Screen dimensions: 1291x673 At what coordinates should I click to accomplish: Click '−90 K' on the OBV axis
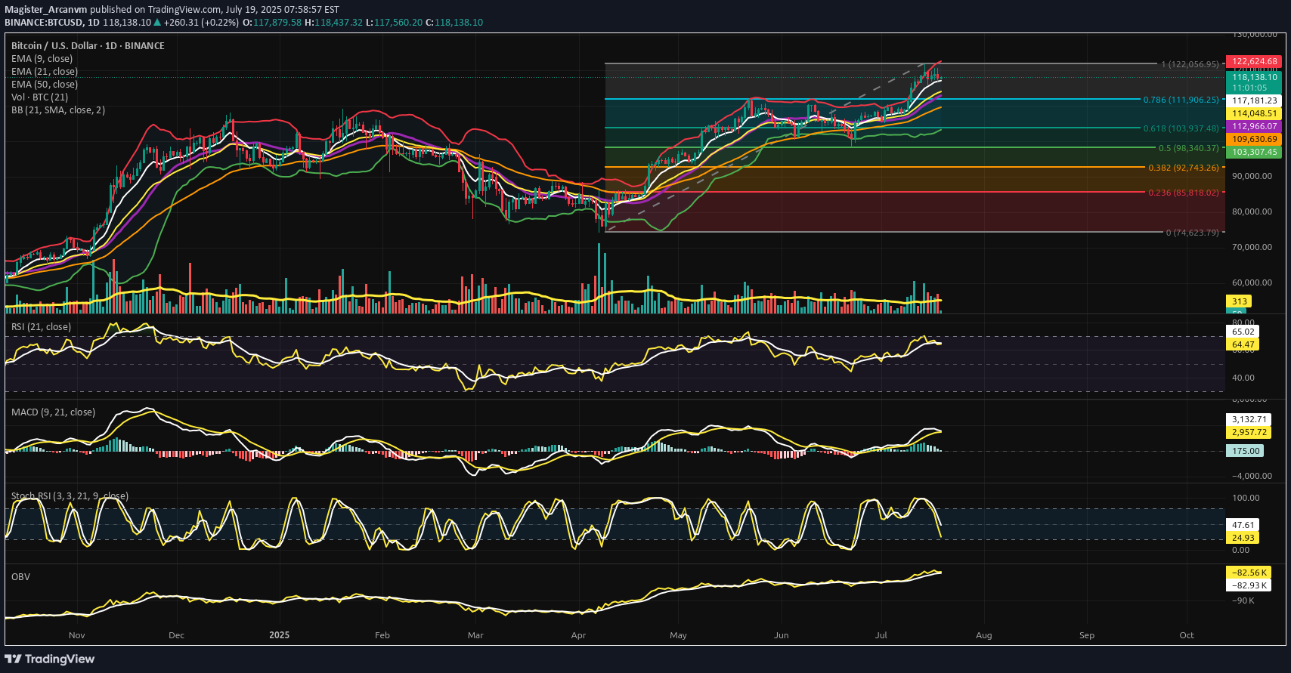pyautogui.click(x=1243, y=600)
